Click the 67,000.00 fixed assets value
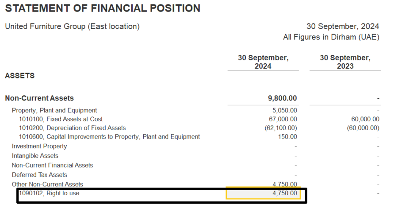398x209 pixels. point(283,119)
